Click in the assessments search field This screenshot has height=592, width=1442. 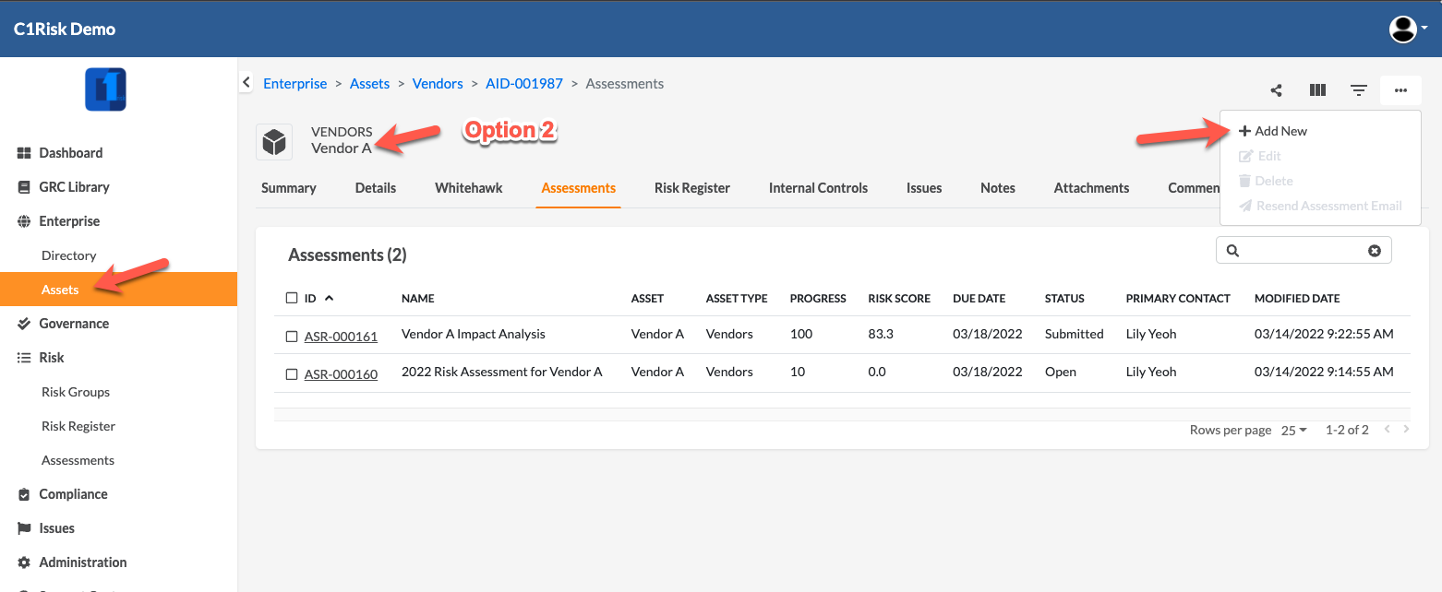[x=1304, y=251]
